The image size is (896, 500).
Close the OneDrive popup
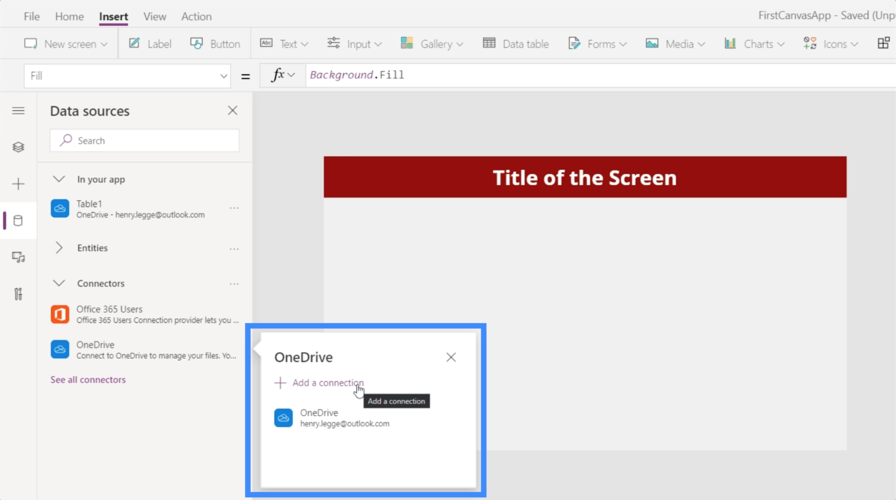tap(451, 357)
